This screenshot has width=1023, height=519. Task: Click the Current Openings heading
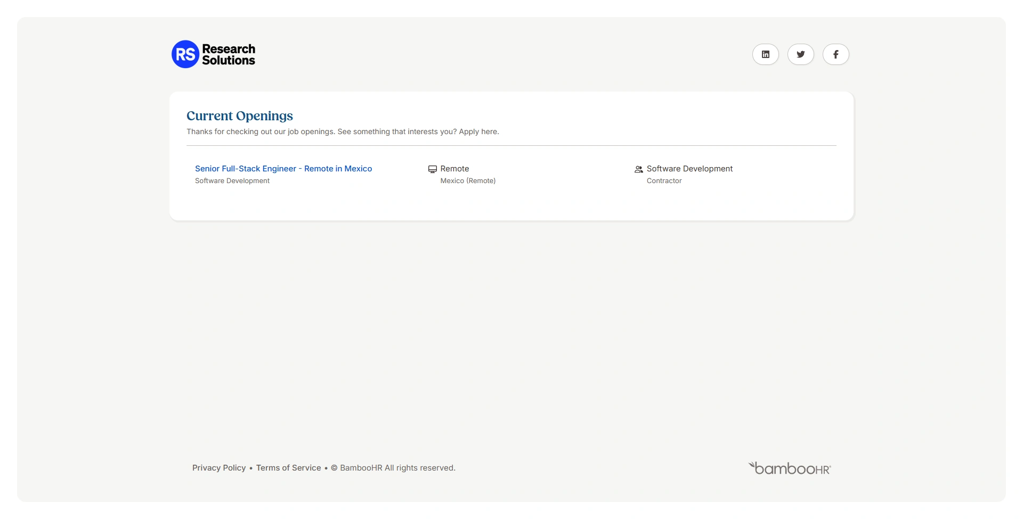(x=239, y=116)
